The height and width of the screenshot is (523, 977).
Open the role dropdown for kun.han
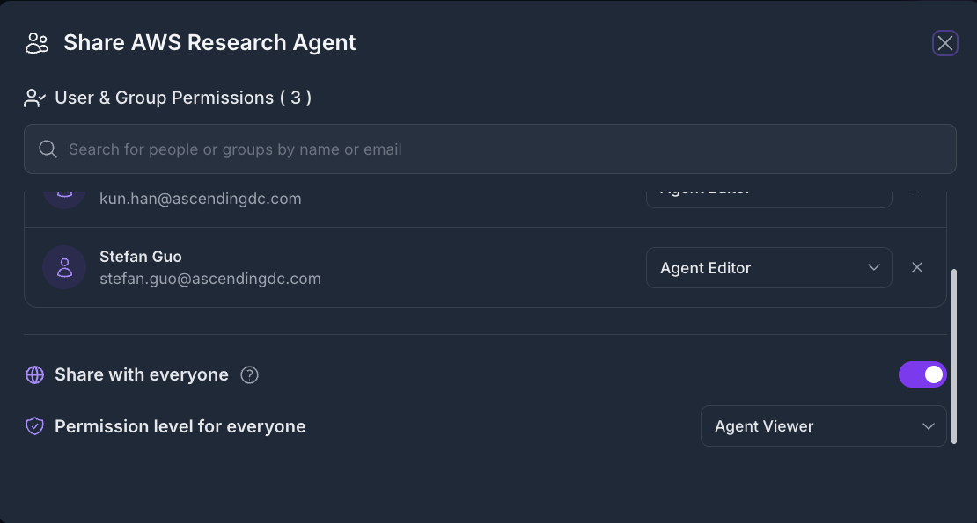[x=768, y=195]
